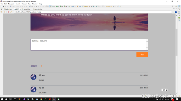Open the external tools dropdown arrow

pos(67,6)
